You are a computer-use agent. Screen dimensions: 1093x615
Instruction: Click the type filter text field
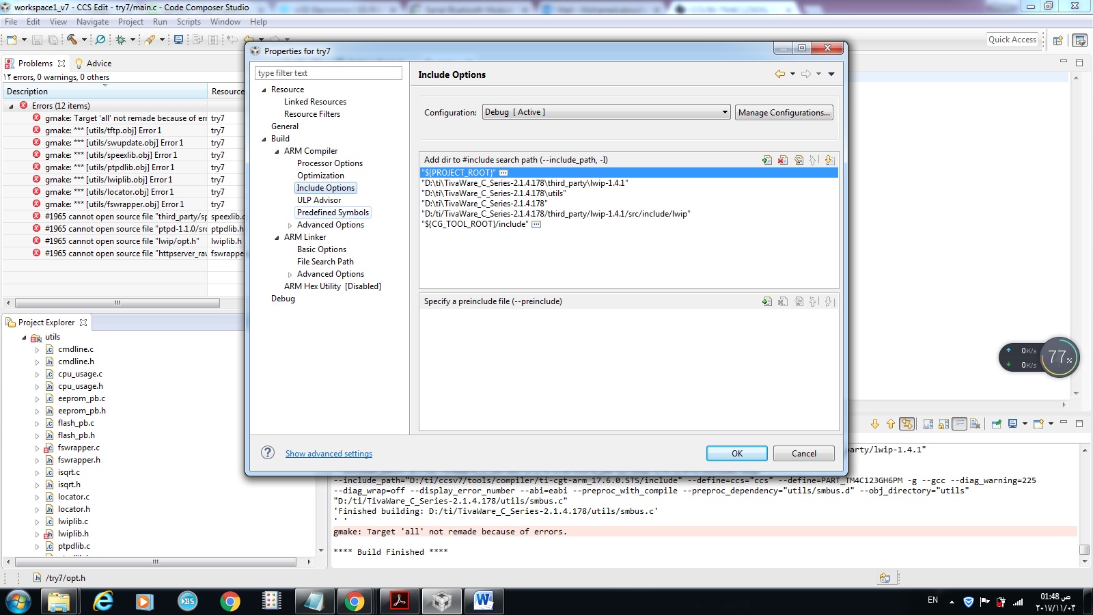[x=329, y=73]
